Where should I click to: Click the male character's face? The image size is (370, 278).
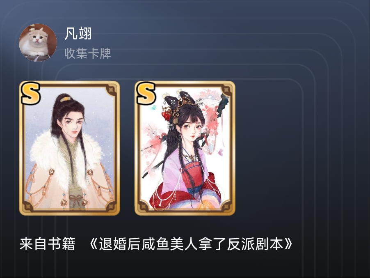(x=74, y=125)
